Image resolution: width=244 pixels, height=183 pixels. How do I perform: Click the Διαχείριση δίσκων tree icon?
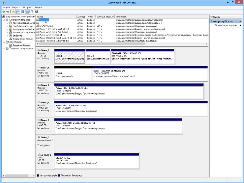[11, 45]
